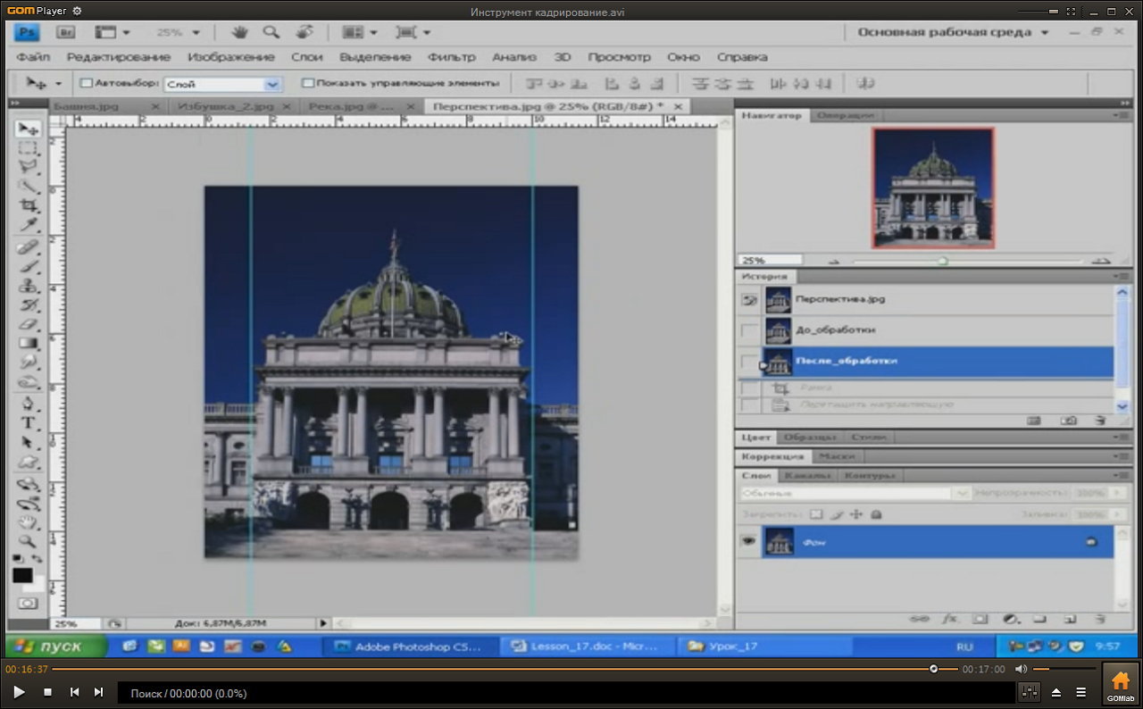Check Показать управляющие элементы option
This screenshot has width=1143, height=709.
coord(308,83)
